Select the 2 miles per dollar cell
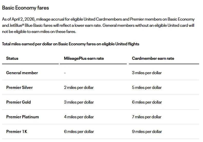 coord(79,88)
